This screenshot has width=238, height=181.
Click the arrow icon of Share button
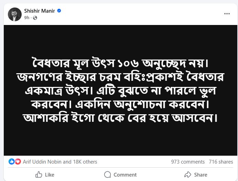coord(188,174)
